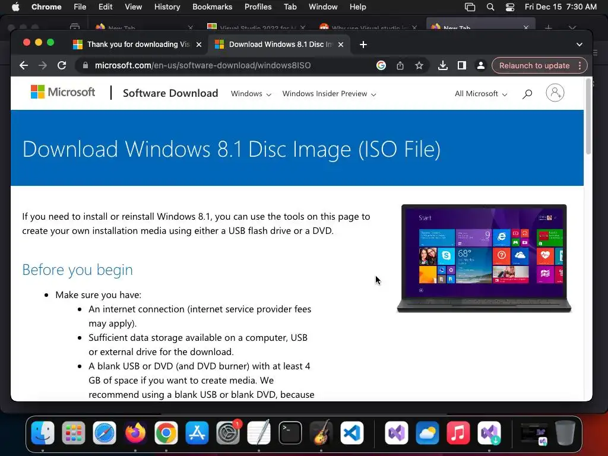Open Visual Studio Code from the Dock
Image resolution: width=608 pixels, height=456 pixels.
pyautogui.click(x=352, y=433)
